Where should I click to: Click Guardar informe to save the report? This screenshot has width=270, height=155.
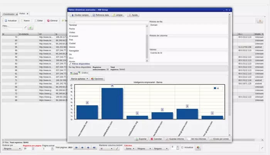point(175,138)
